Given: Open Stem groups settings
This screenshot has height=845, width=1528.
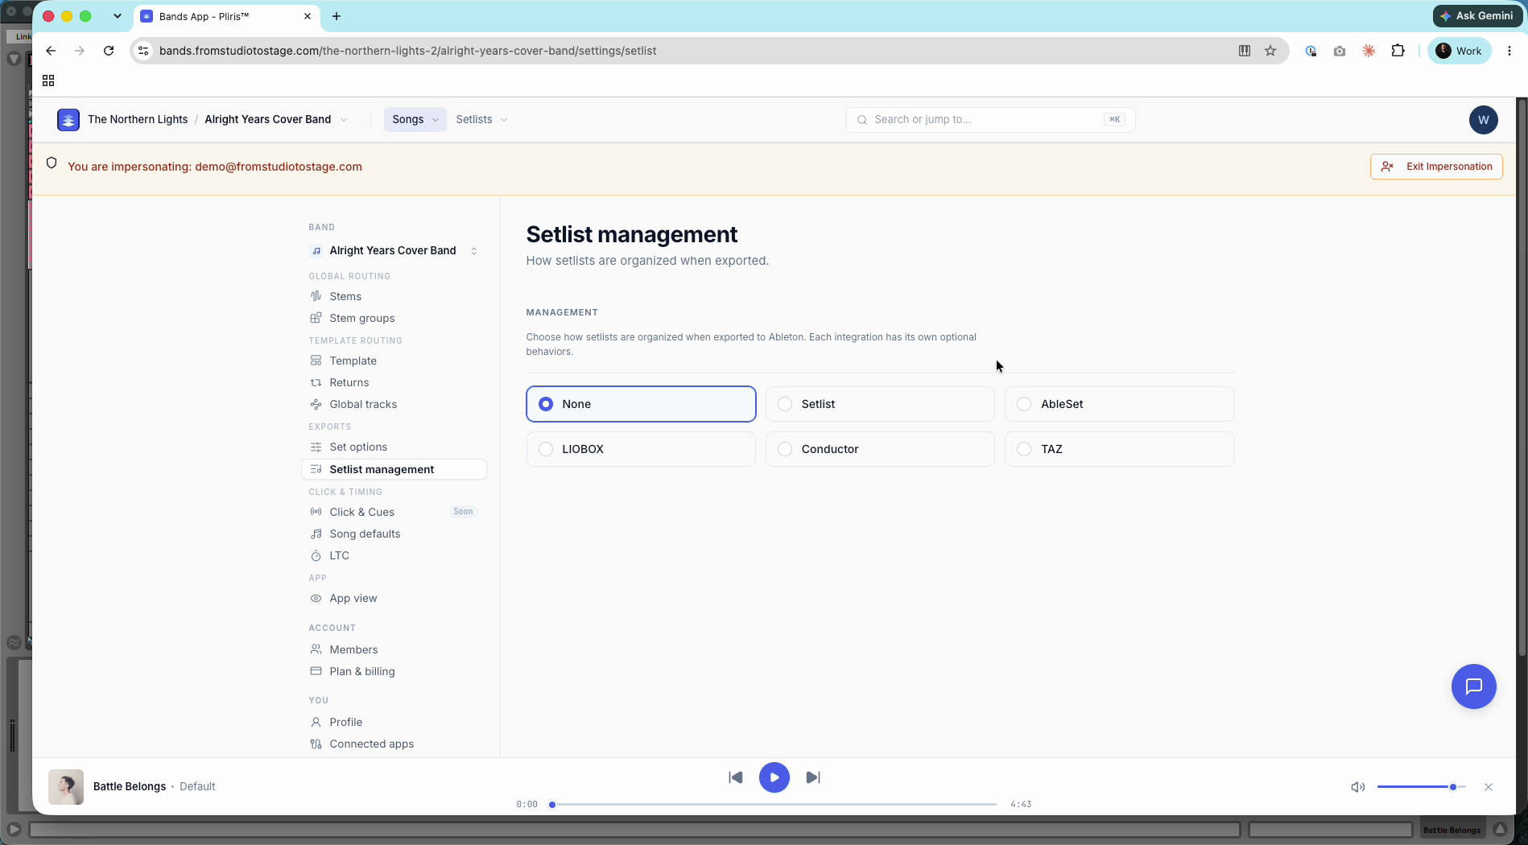Looking at the screenshot, I should coord(394,318).
